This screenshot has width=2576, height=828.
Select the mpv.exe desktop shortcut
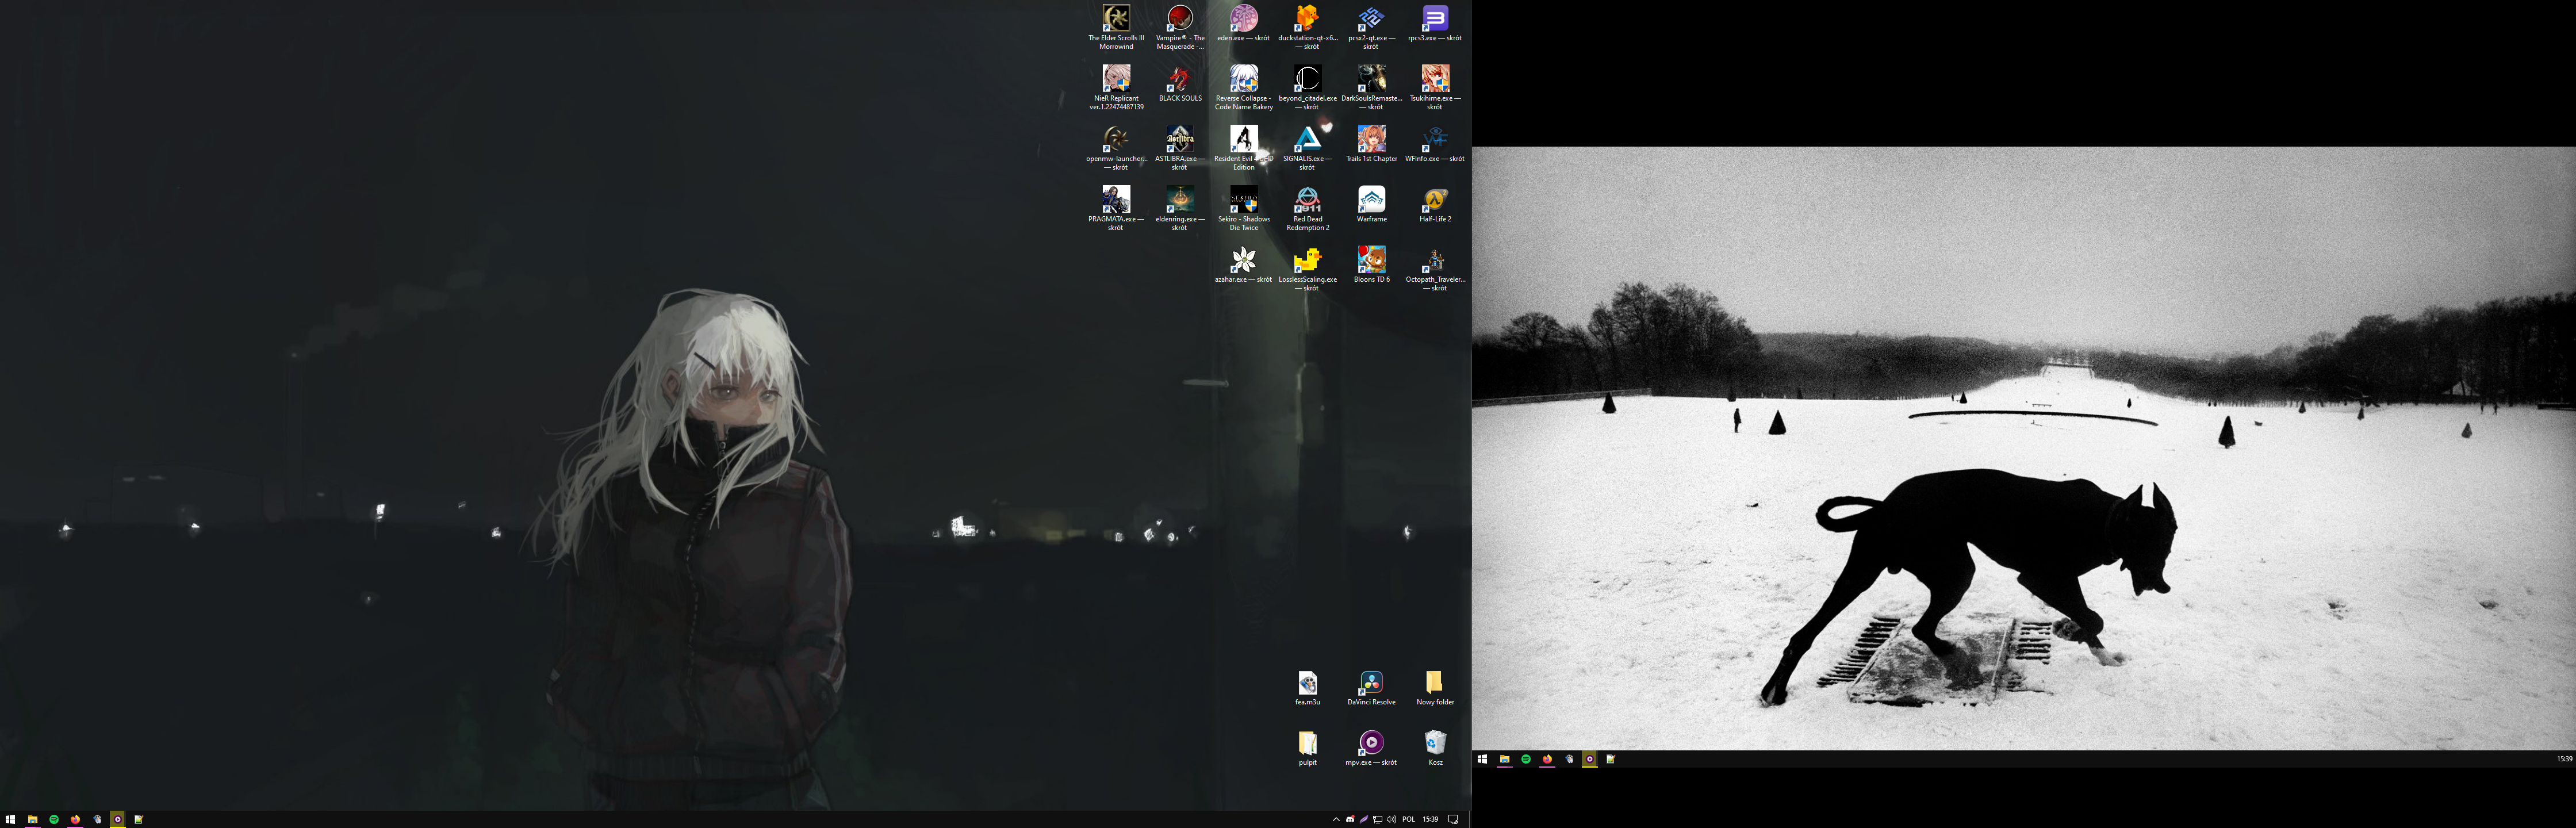point(1371,748)
